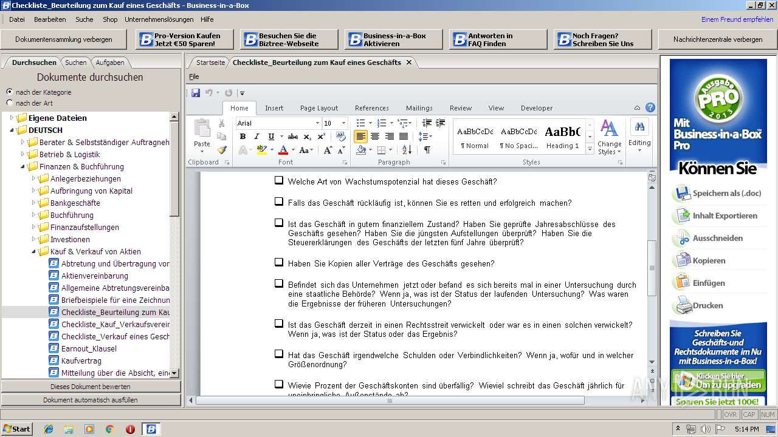Expand the Betrieb & Logistik folder

click(22, 154)
